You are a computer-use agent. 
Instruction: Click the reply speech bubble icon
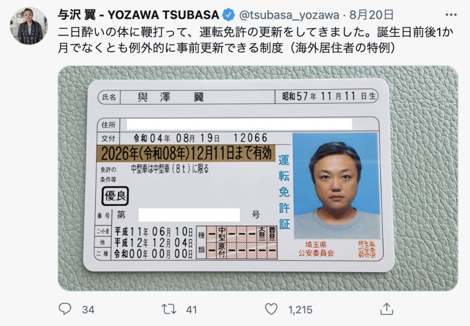65,309
